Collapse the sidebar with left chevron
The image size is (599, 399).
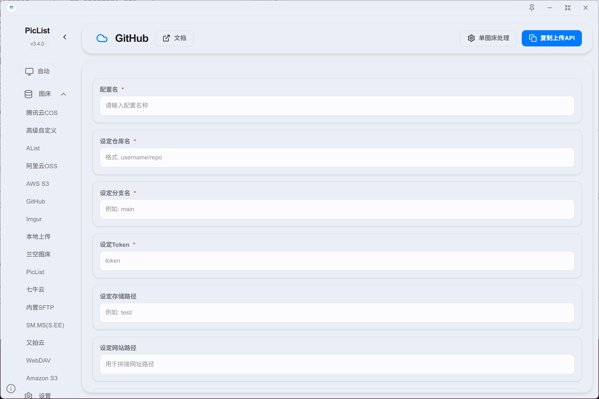pos(65,37)
